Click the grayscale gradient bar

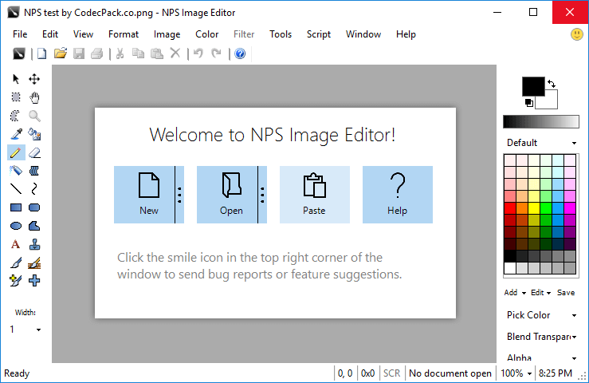tap(541, 122)
